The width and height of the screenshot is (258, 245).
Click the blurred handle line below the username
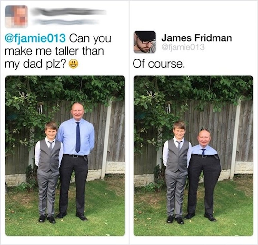(66, 22)
